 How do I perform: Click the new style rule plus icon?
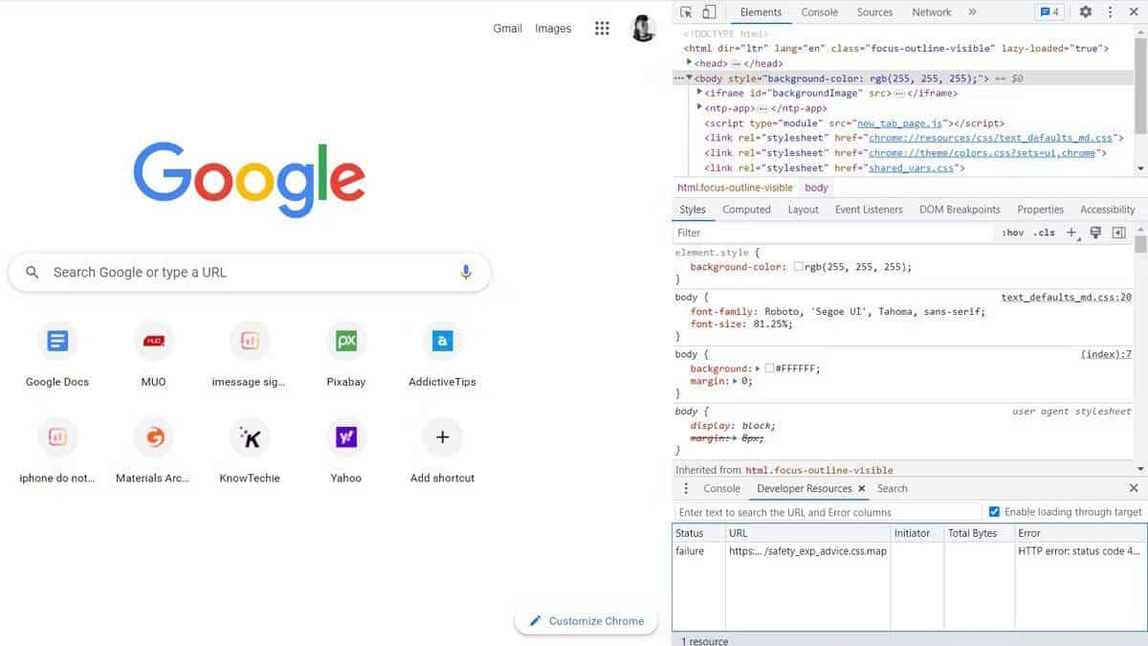click(1071, 232)
